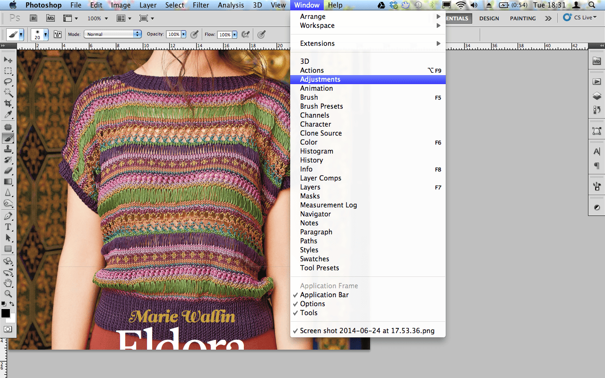The width and height of the screenshot is (605, 378).
Task: Launch Bridge from the application bar
Action: tap(34, 18)
